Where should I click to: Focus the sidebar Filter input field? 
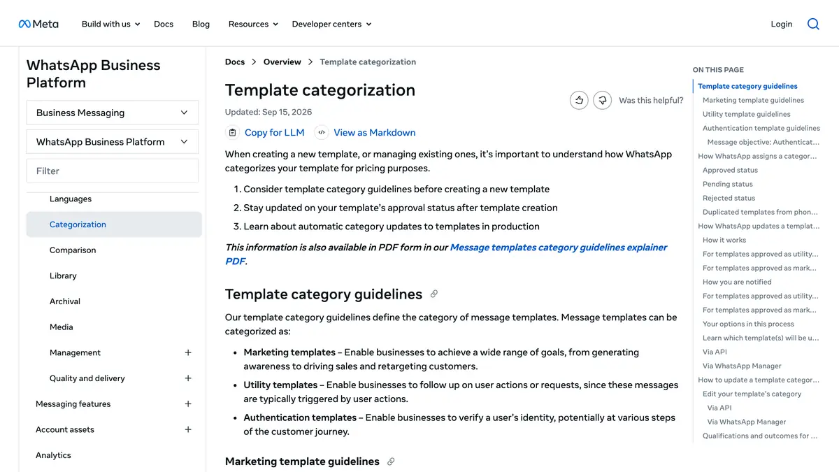113,171
